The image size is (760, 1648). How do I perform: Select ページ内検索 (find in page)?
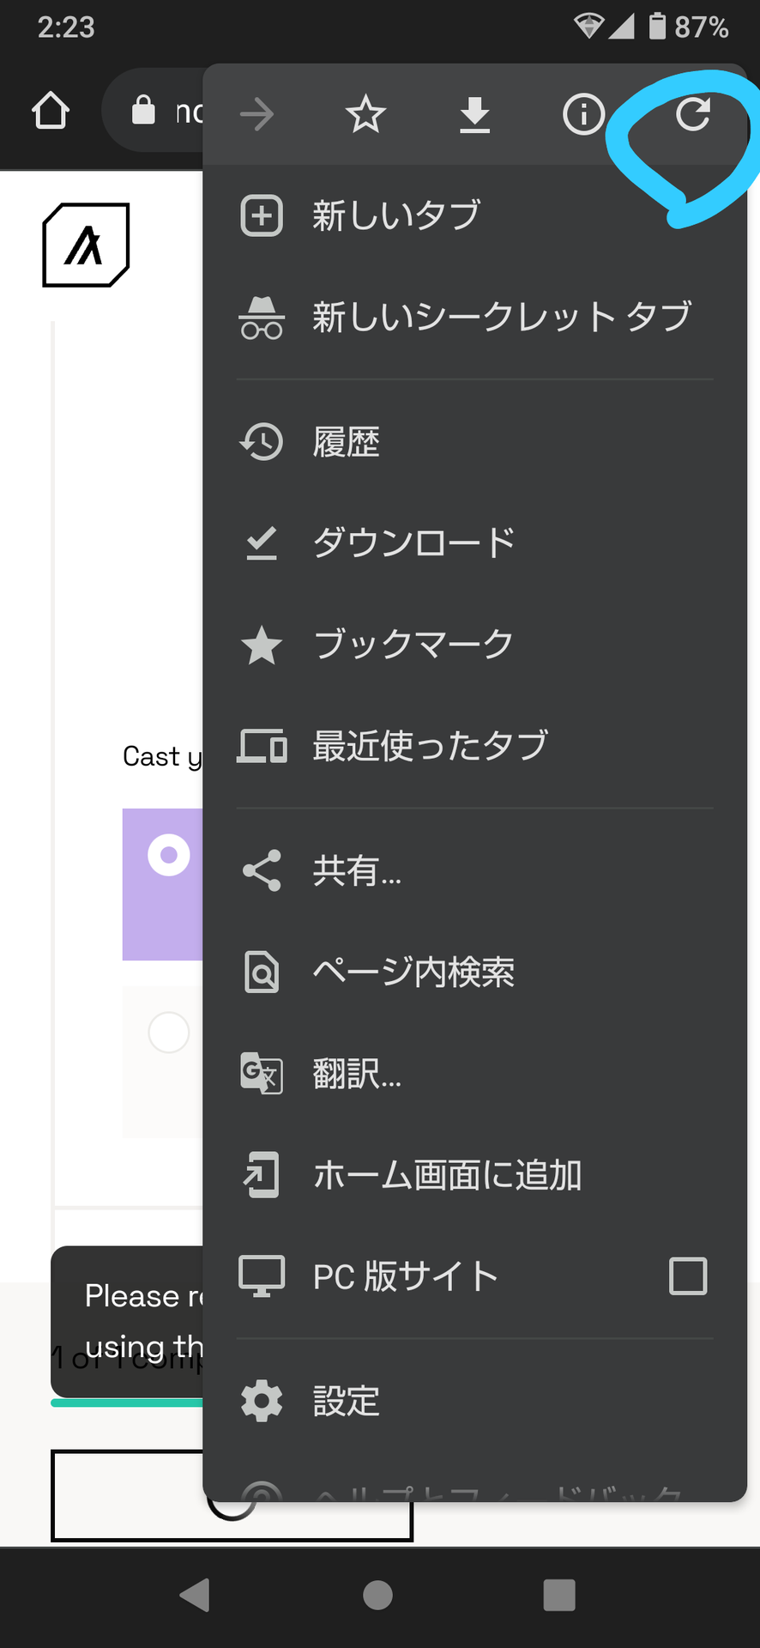(x=474, y=972)
